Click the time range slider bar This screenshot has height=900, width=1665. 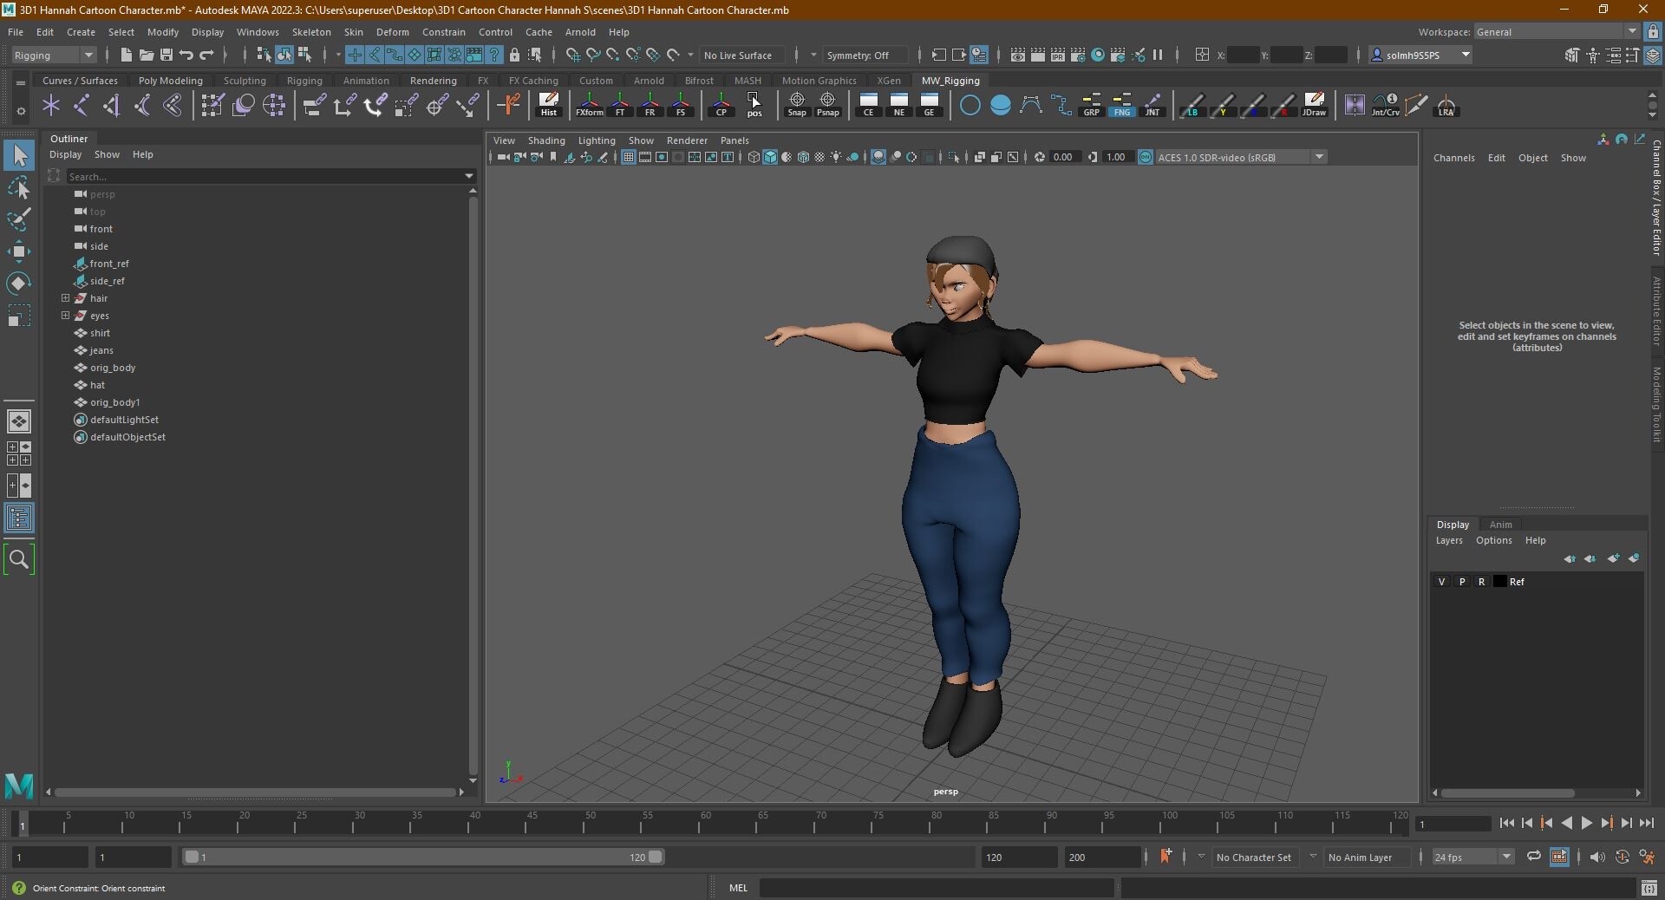[x=423, y=857]
